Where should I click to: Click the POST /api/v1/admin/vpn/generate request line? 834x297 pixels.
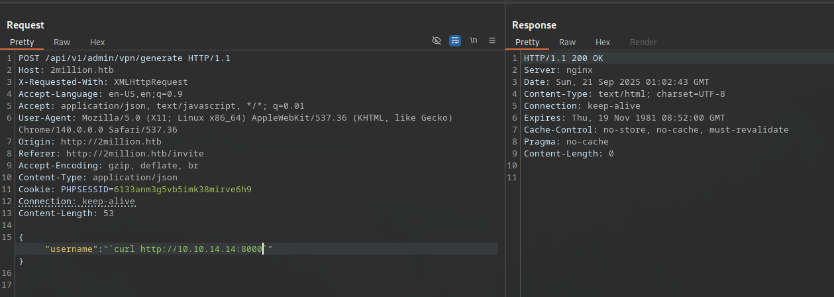(x=124, y=58)
